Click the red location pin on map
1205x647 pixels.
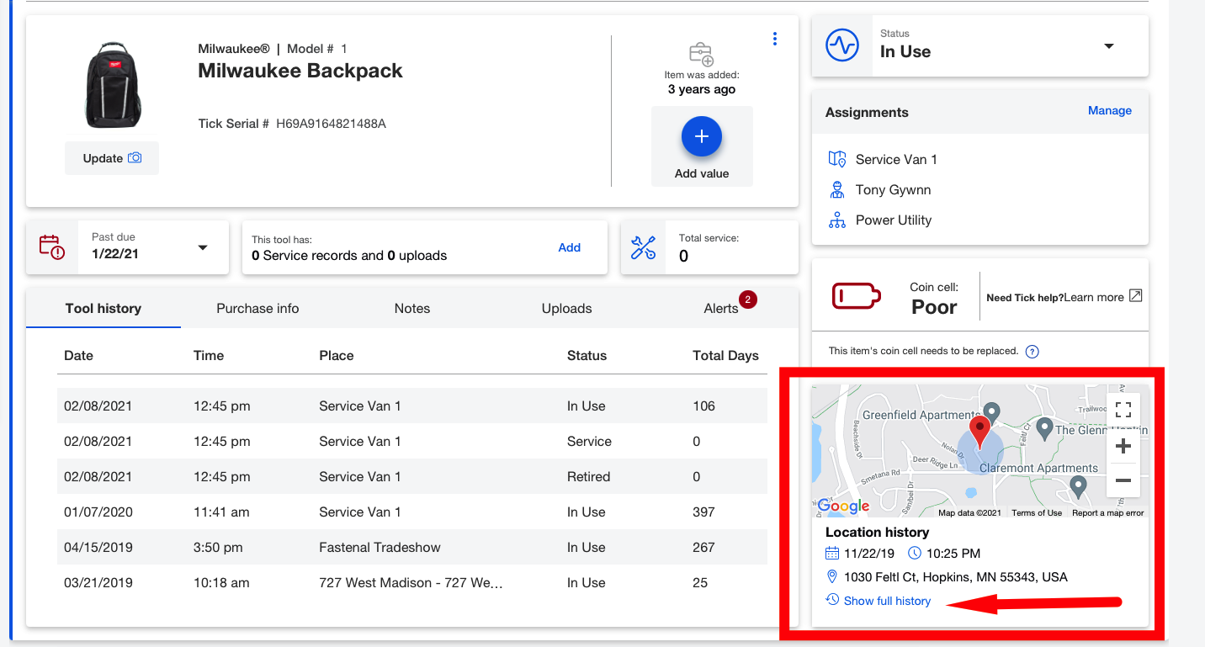[x=980, y=432]
